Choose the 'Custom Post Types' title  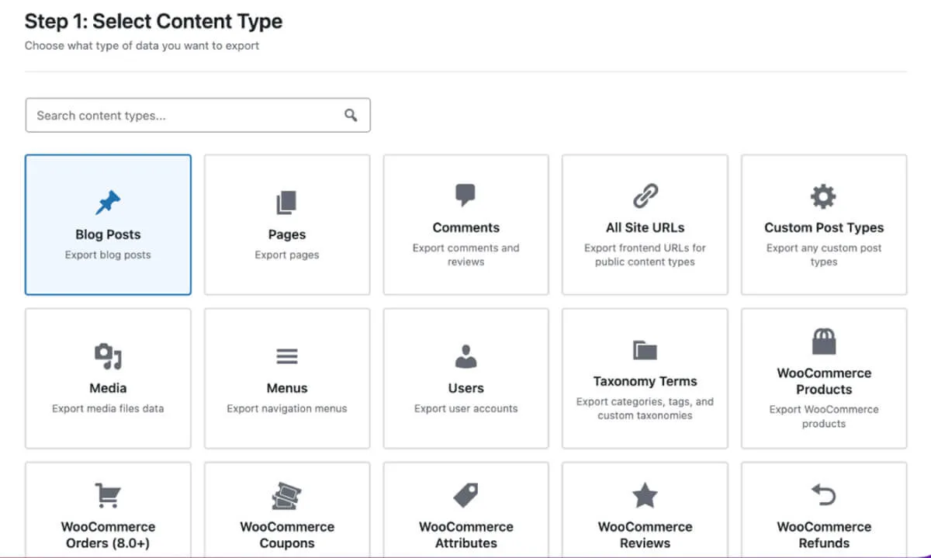(x=824, y=227)
